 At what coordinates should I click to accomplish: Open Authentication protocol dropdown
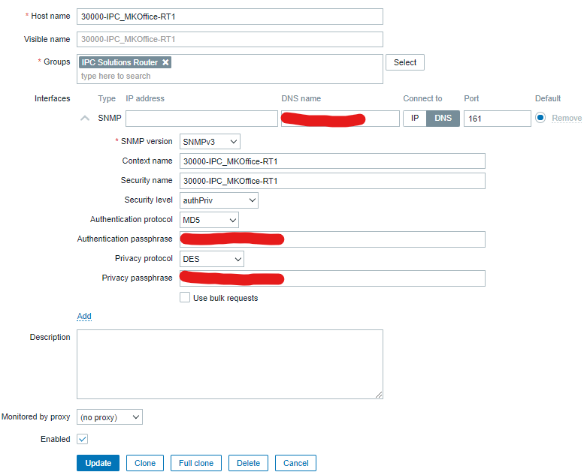tap(209, 220)
